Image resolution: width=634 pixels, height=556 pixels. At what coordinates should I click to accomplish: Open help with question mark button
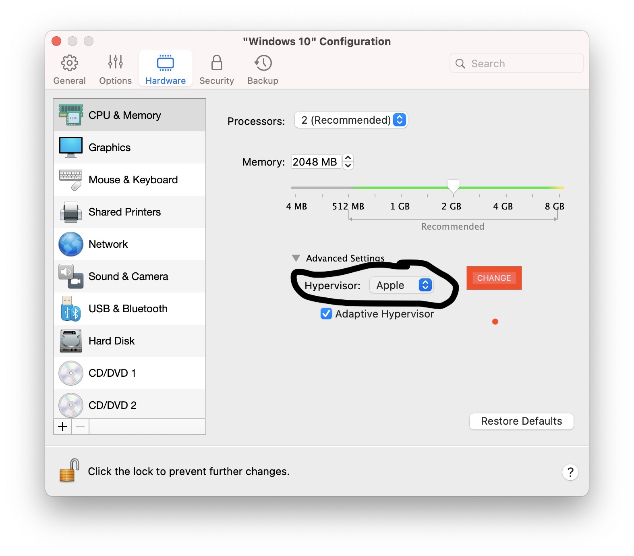[x=570, y=472]
